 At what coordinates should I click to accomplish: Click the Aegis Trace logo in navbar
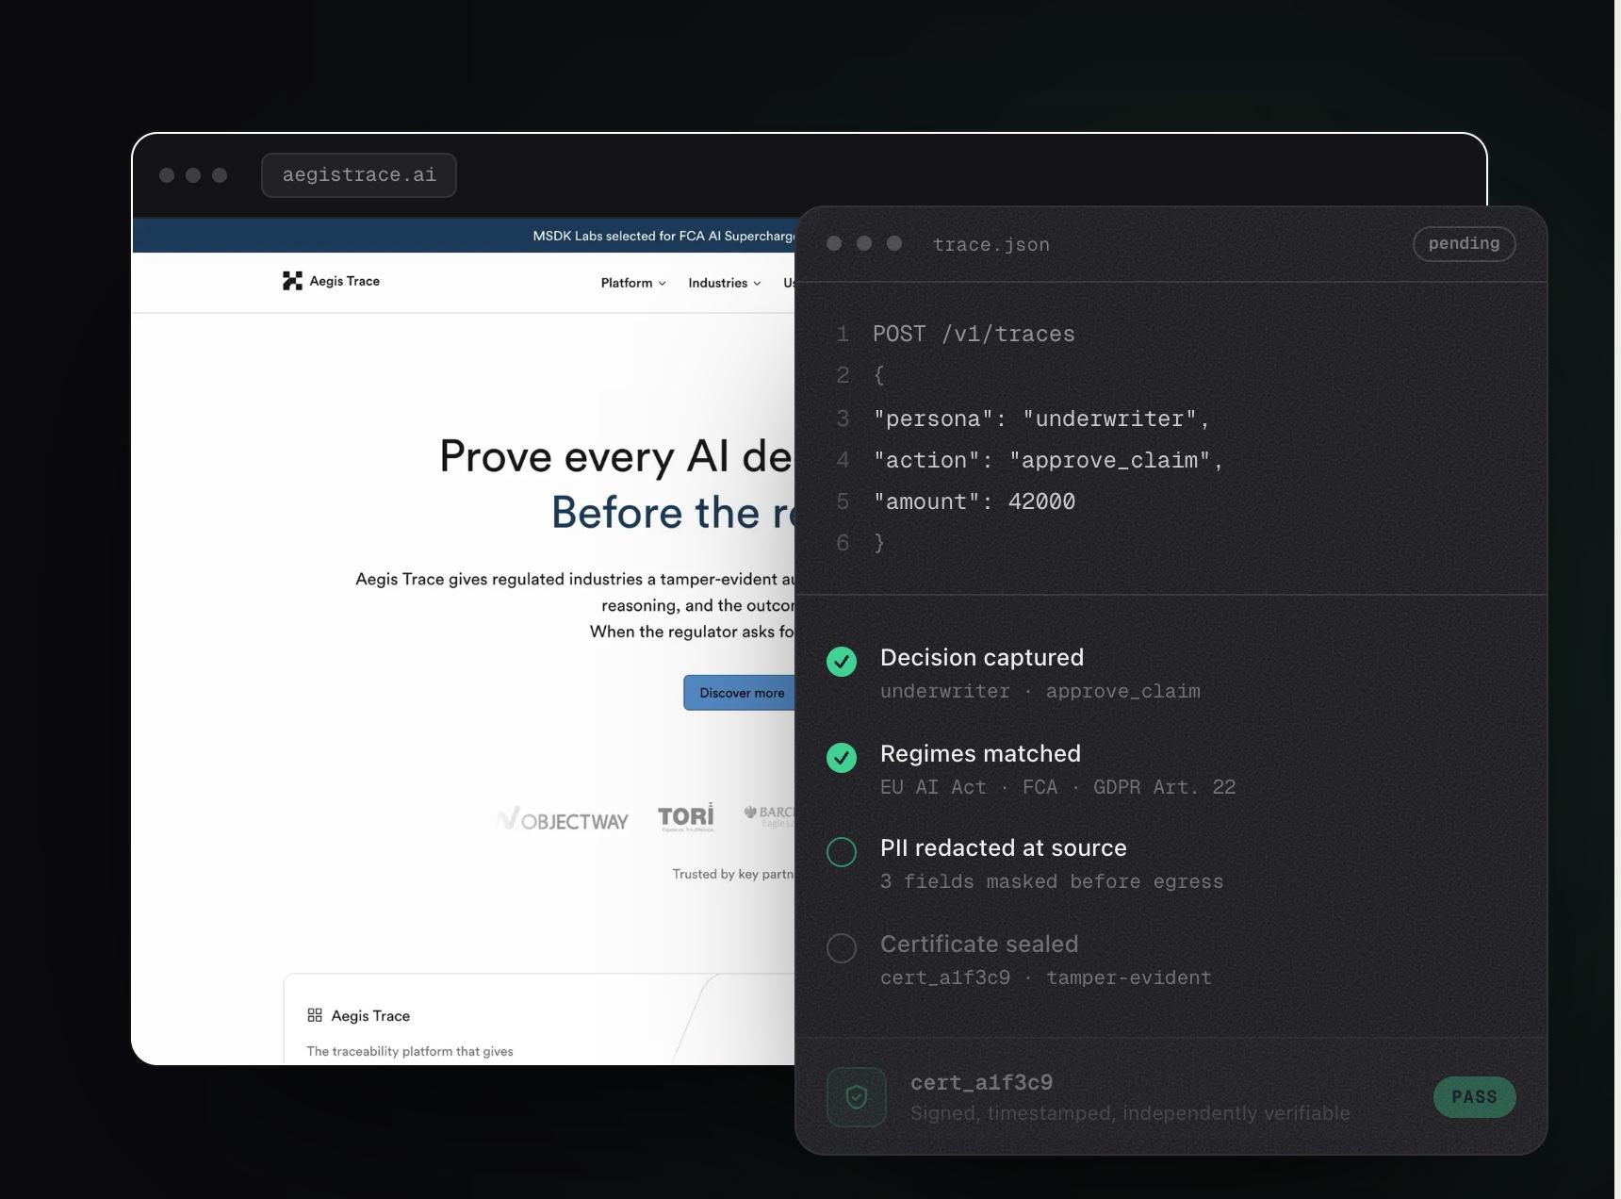[331, 281]
